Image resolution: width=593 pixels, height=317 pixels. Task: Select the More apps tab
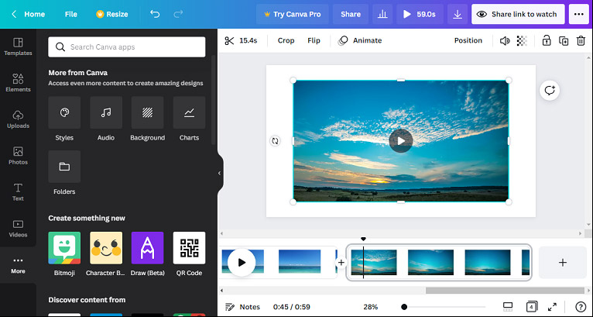tap(18, 265)
